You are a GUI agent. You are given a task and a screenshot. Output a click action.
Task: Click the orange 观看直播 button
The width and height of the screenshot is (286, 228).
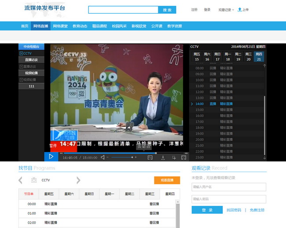pos(167,180)
